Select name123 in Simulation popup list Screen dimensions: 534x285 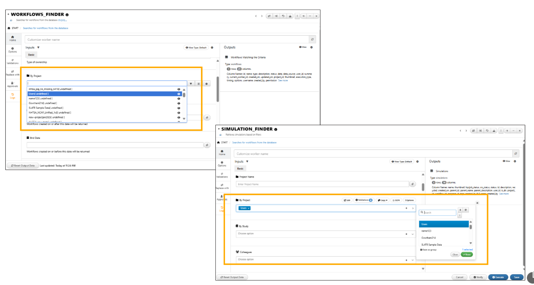pos(444,231)
